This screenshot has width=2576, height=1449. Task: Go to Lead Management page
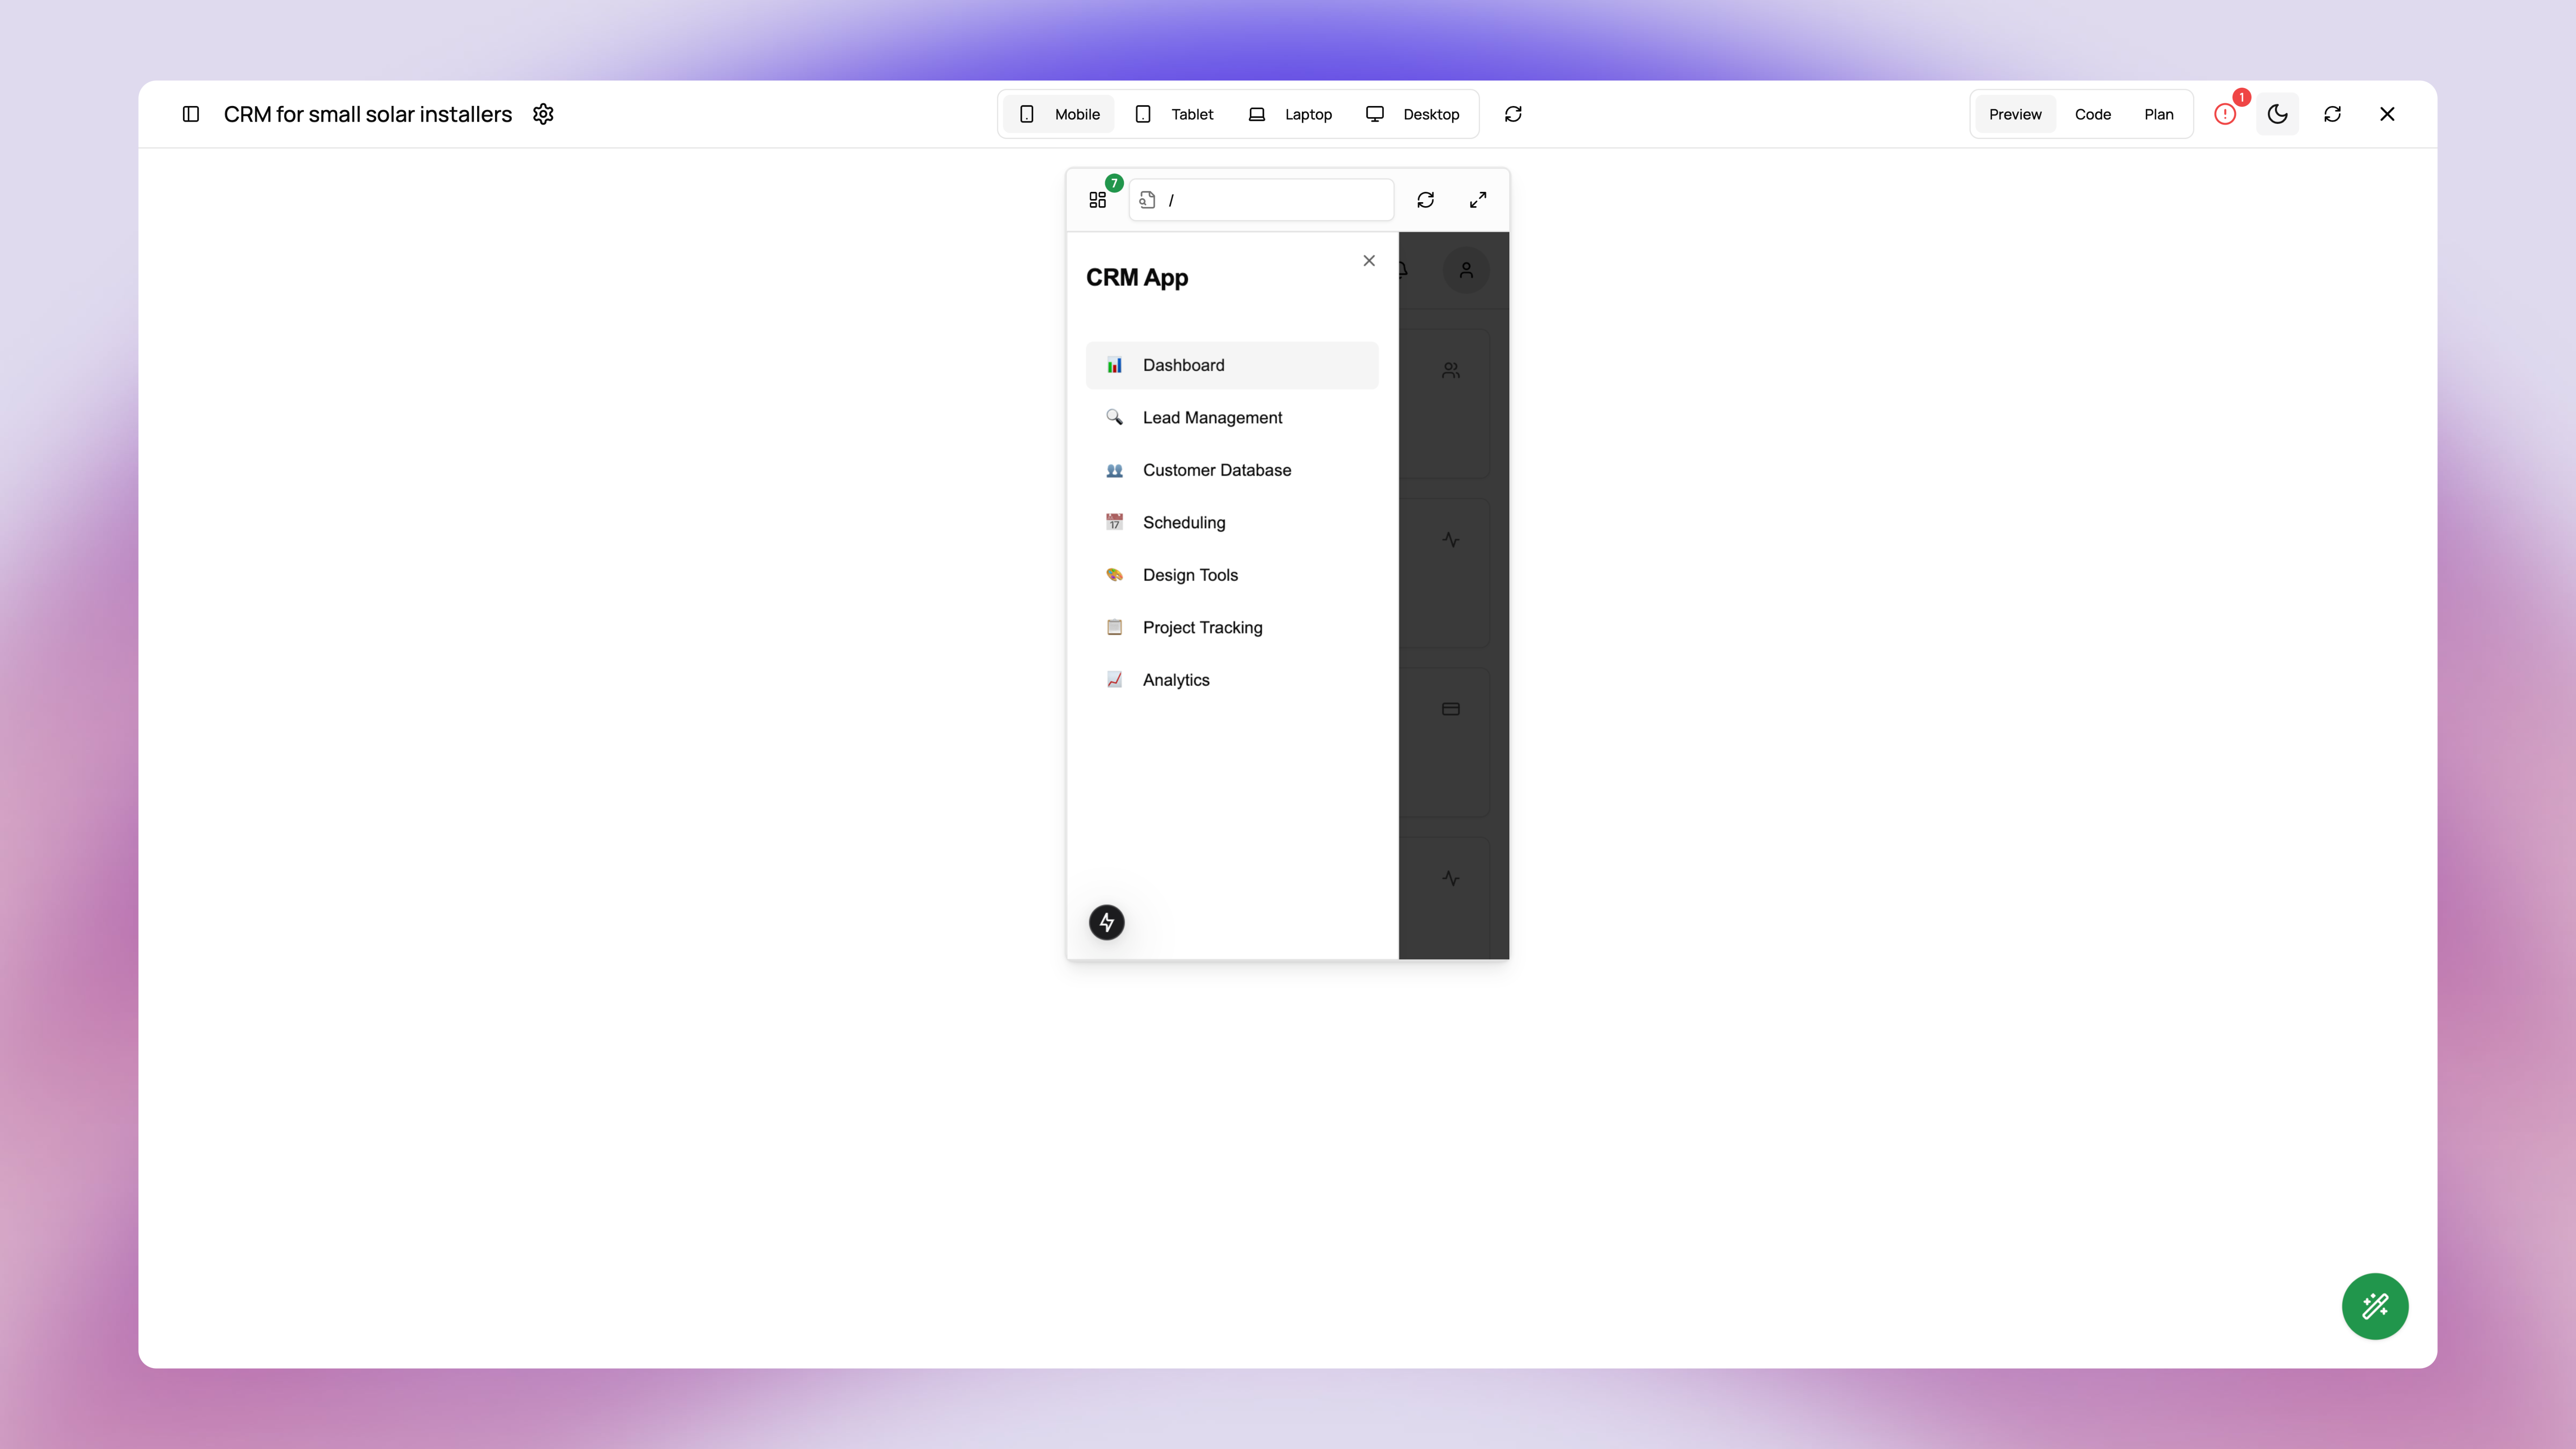1212,418
